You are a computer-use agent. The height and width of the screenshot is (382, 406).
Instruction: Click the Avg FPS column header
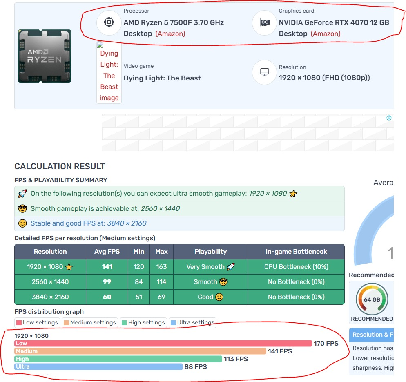(107, 252)
